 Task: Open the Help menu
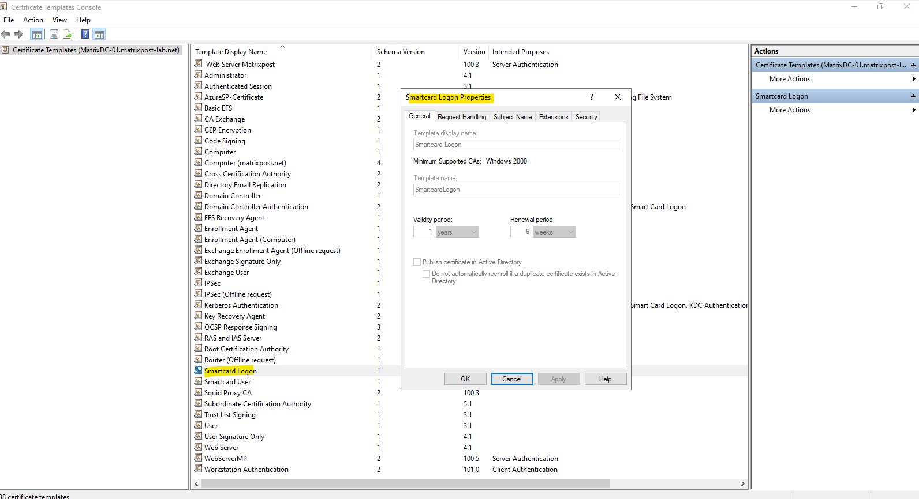83,20
